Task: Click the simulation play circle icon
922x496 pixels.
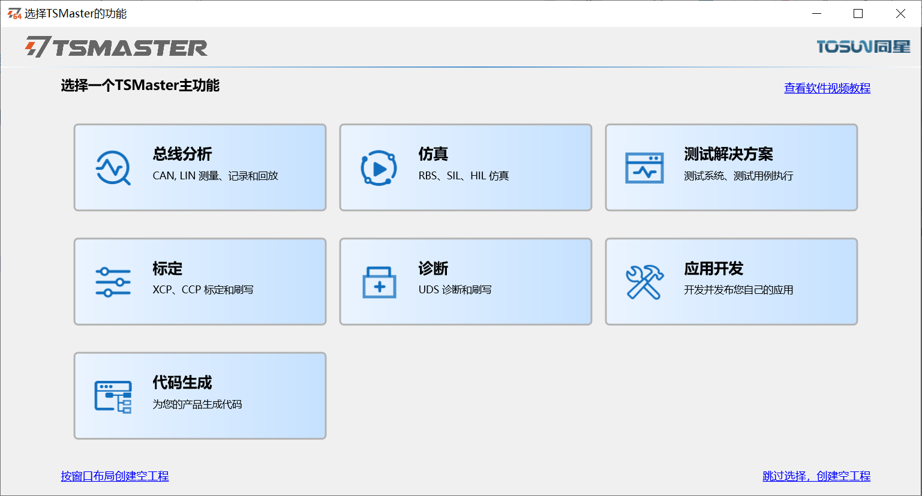Action: pyautogui.click(x=379, y=168)
